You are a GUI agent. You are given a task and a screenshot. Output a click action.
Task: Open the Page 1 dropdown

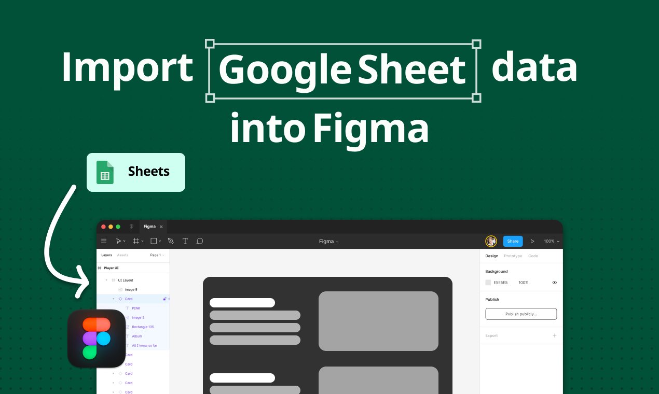156,255
